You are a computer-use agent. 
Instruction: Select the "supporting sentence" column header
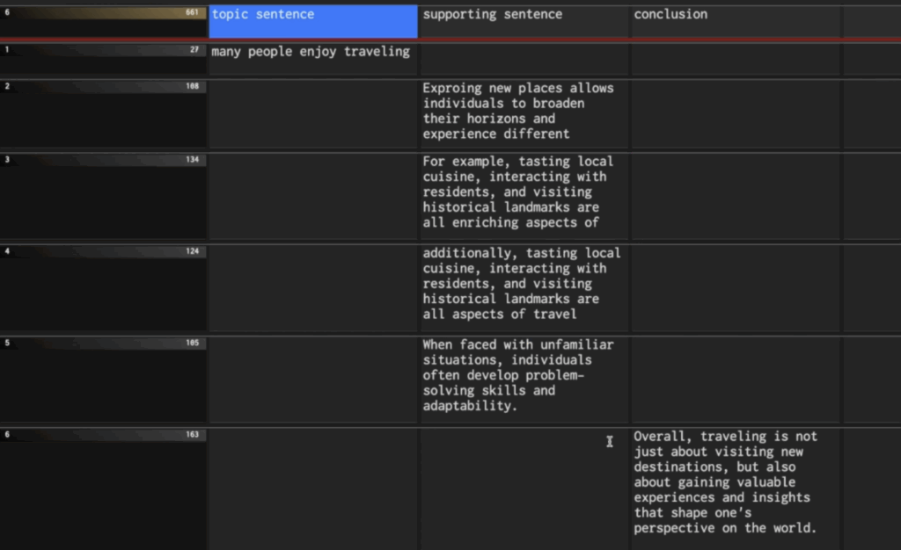click(524, 21)
